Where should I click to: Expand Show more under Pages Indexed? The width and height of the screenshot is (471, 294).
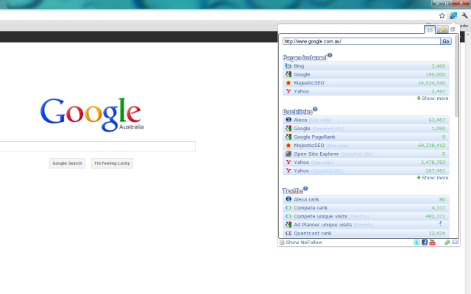(433, 98)
